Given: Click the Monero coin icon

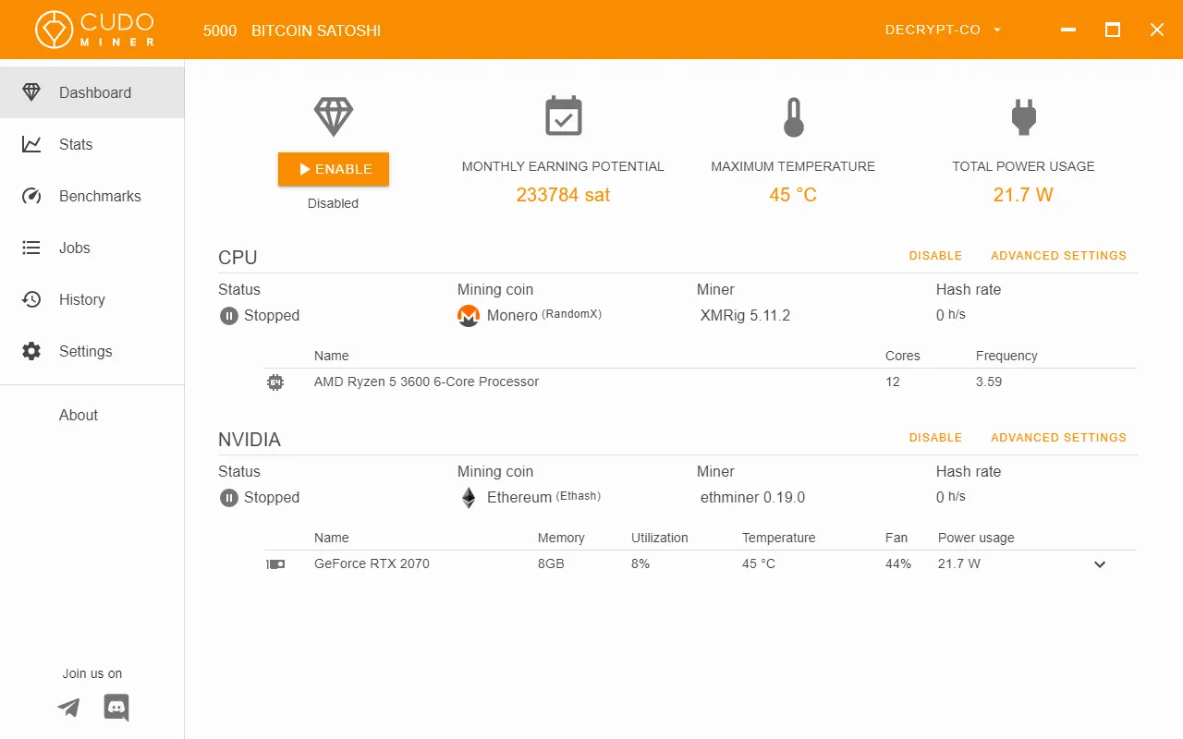Looking at the screenshot, I should [x=469, y=315].
